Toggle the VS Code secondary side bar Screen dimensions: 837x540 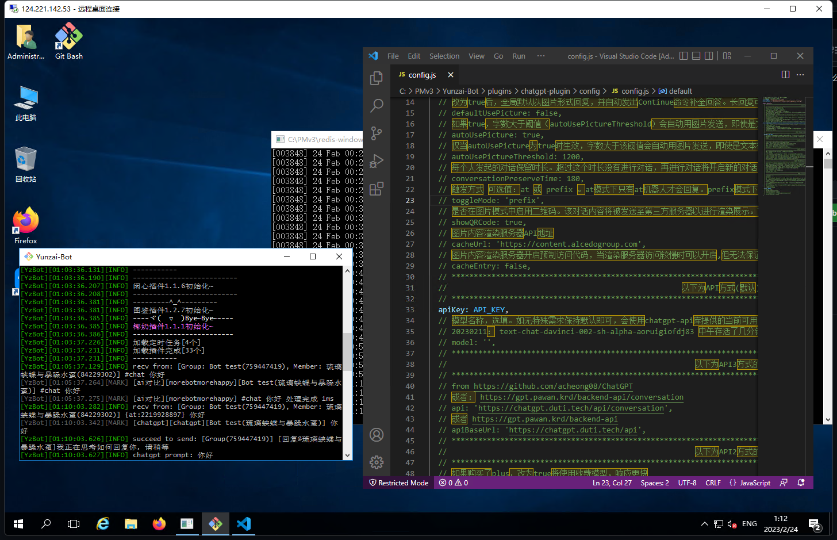tap(709, 56)
